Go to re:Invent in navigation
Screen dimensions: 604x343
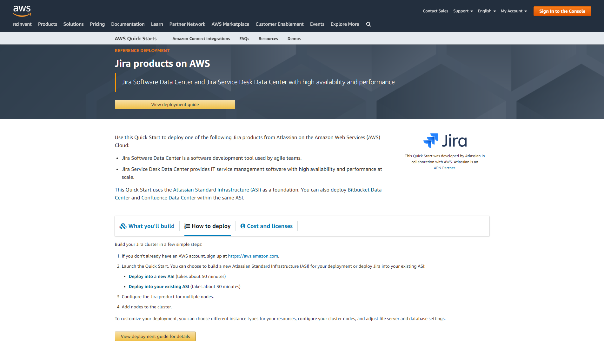[x=22, y=24]
